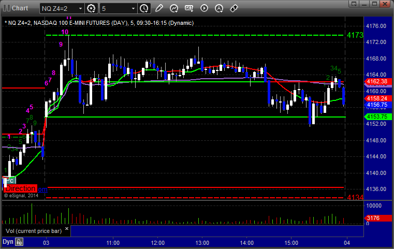Open the circled A alerts icon menu

click(219, 8)
